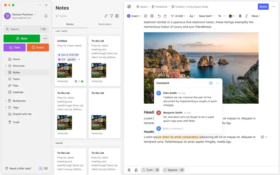This screenshot has height=175, width=280.
Task: Apply italic formatting
Action: 246,16
